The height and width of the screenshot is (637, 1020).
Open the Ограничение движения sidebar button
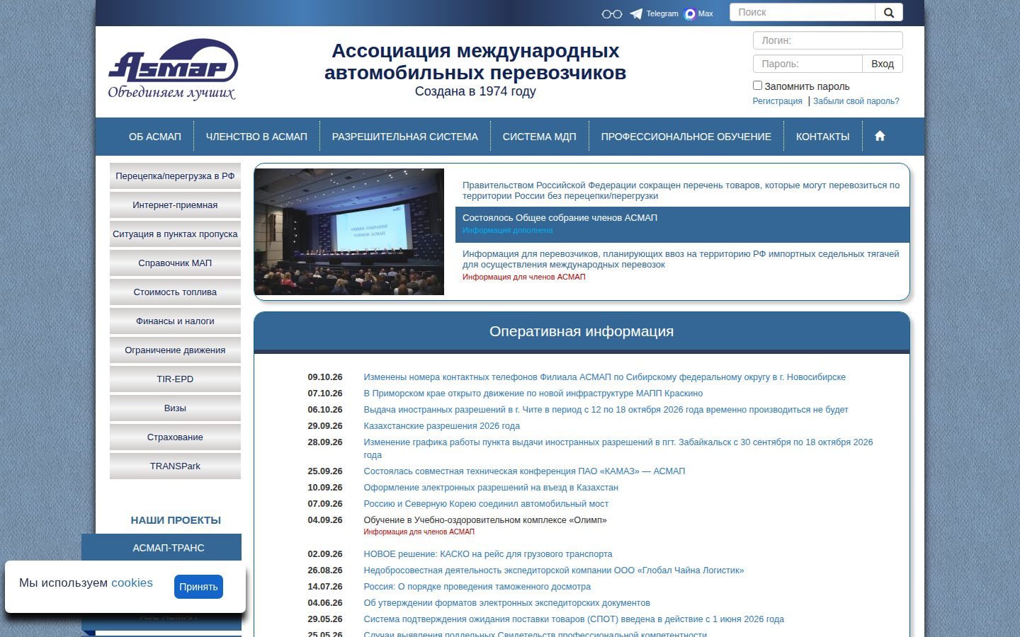pyautogui.click(x=175, y=350)
